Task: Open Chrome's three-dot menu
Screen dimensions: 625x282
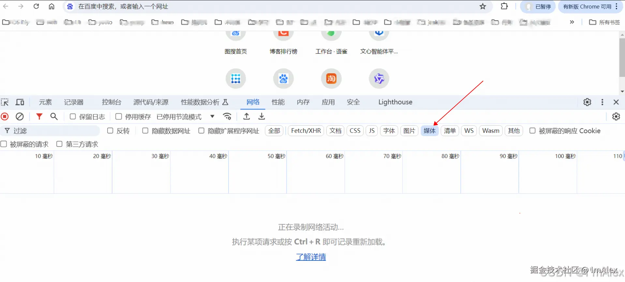Action: [x=617, y=7]
